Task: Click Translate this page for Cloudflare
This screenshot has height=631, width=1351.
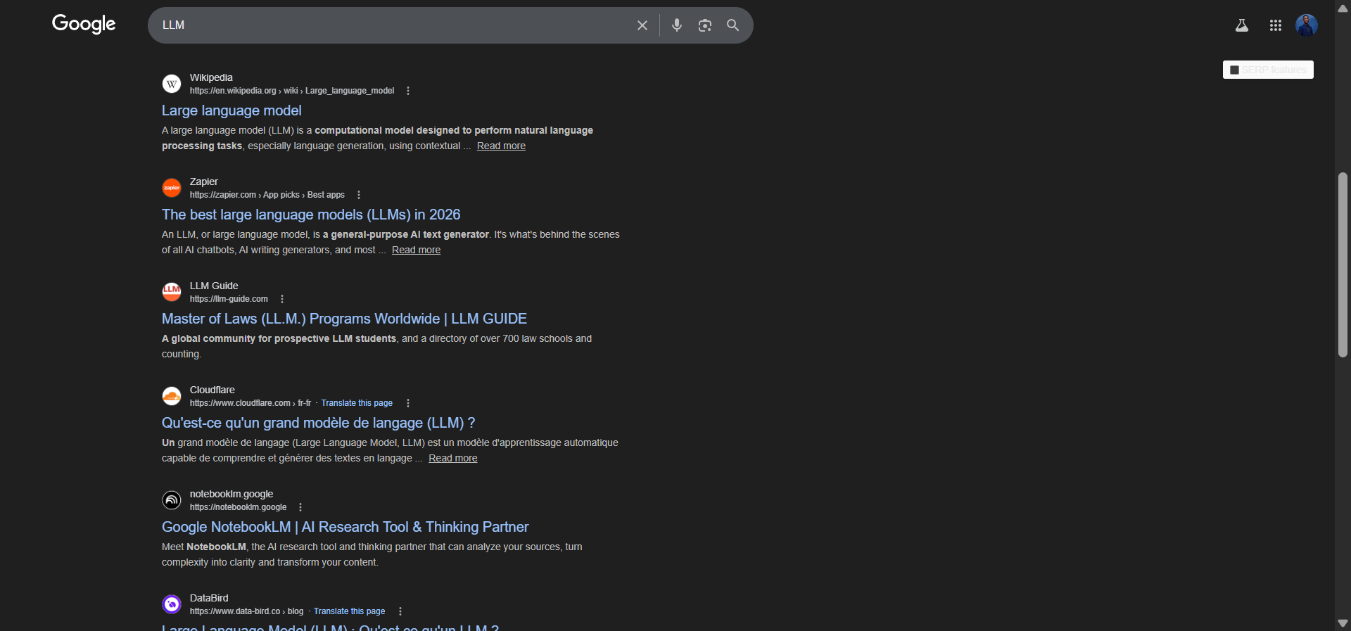Action: click(357, 403)
